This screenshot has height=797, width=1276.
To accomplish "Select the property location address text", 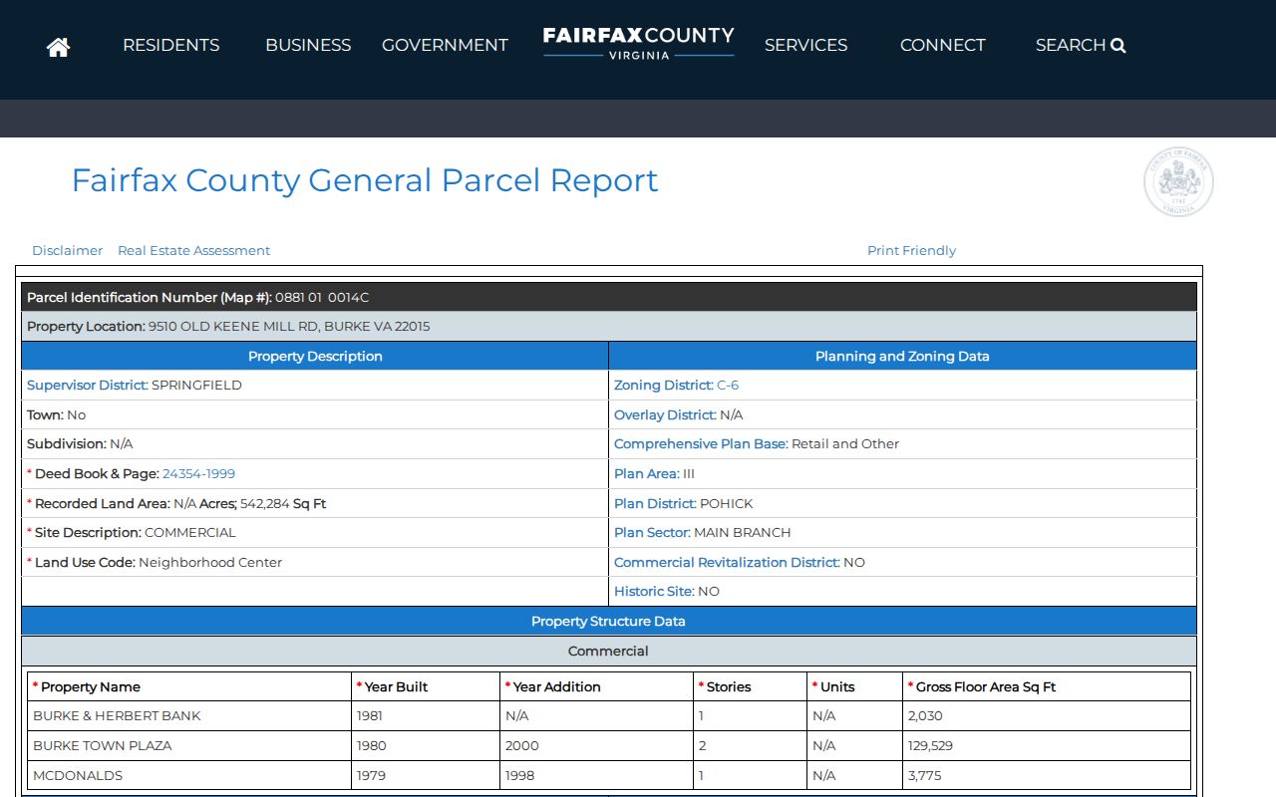I will [289, 326].
